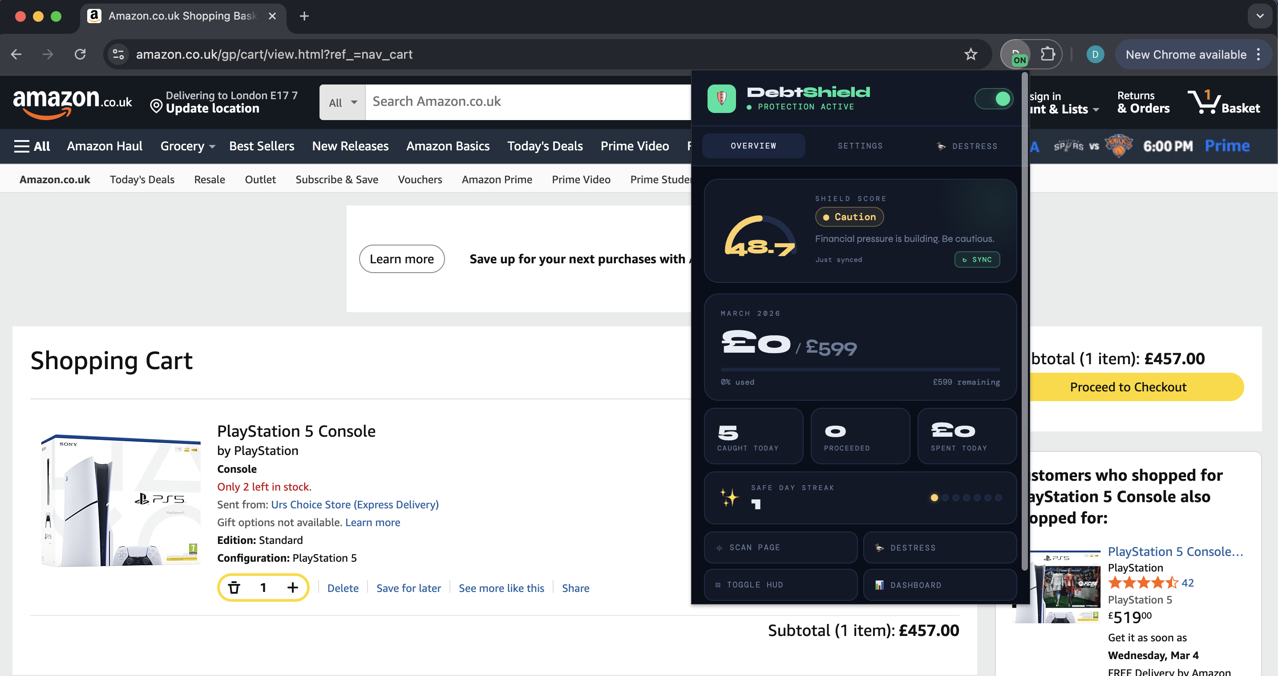Click the site information icon in address bar

(x=118, y=54)
